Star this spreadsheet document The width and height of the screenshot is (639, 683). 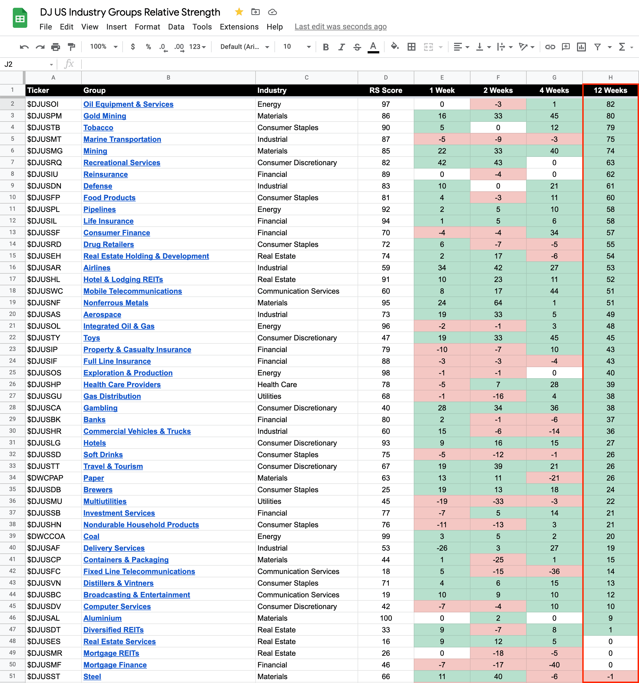(x=239, y=12)
